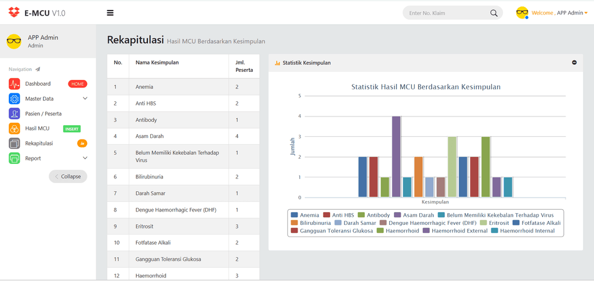The width and height of the screenshot is (594, 281).
Task: Click the Anemia table row name
Action: pyautogui.click(x=144, y=87)
